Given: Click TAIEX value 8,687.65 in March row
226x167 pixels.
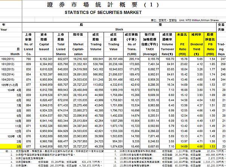Looking at the screenshot, I should (153, 147).
